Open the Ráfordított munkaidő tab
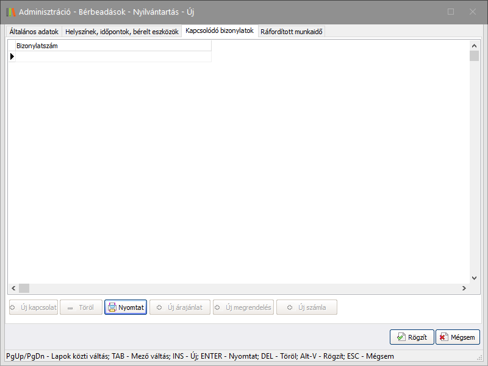 pos(292,32)
